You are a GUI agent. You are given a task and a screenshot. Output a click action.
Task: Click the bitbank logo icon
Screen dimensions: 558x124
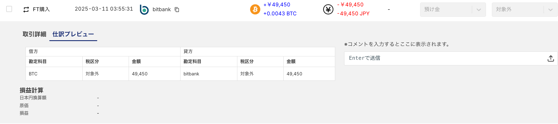tap(144, 9)
